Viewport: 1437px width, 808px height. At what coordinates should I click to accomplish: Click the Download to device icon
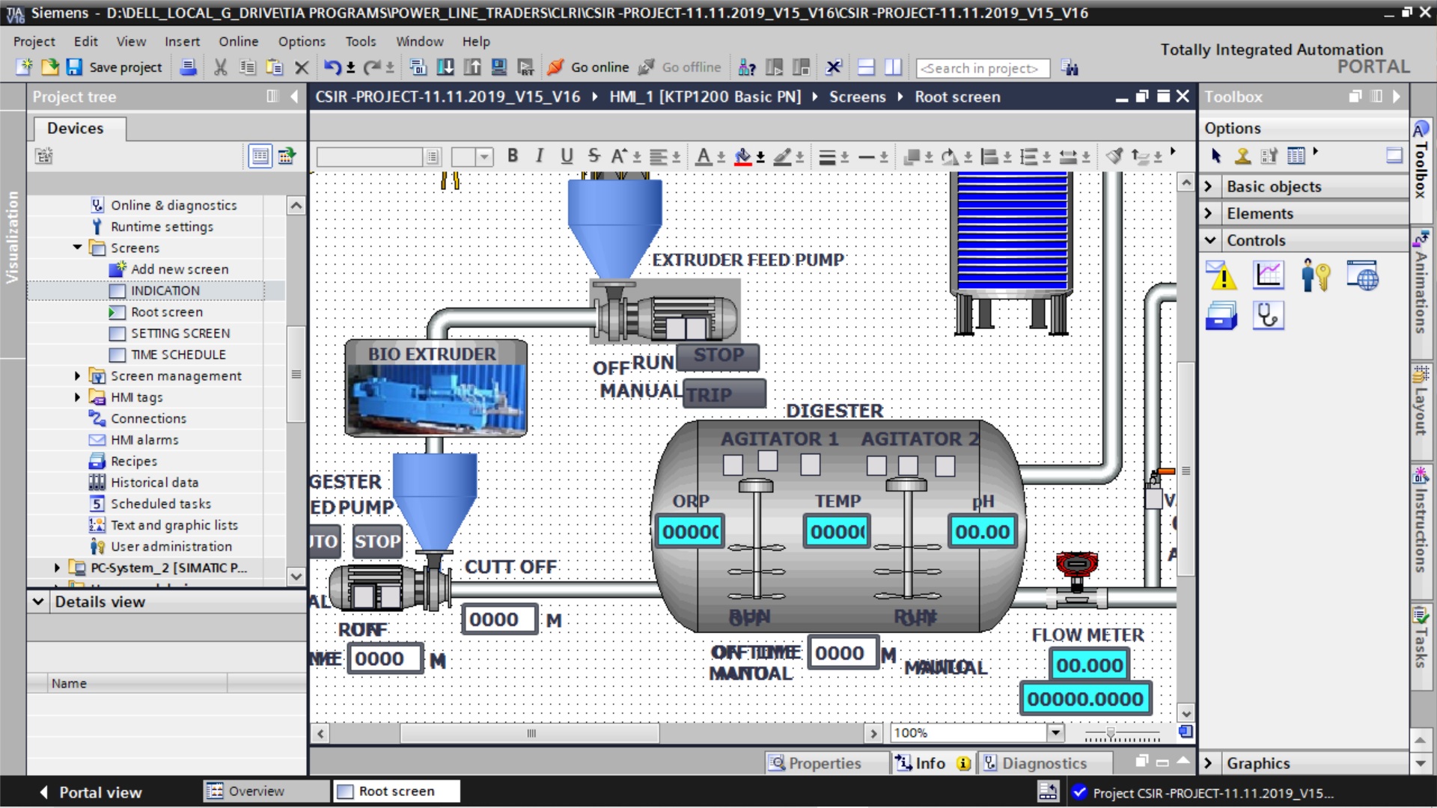(x=445, y=67)
